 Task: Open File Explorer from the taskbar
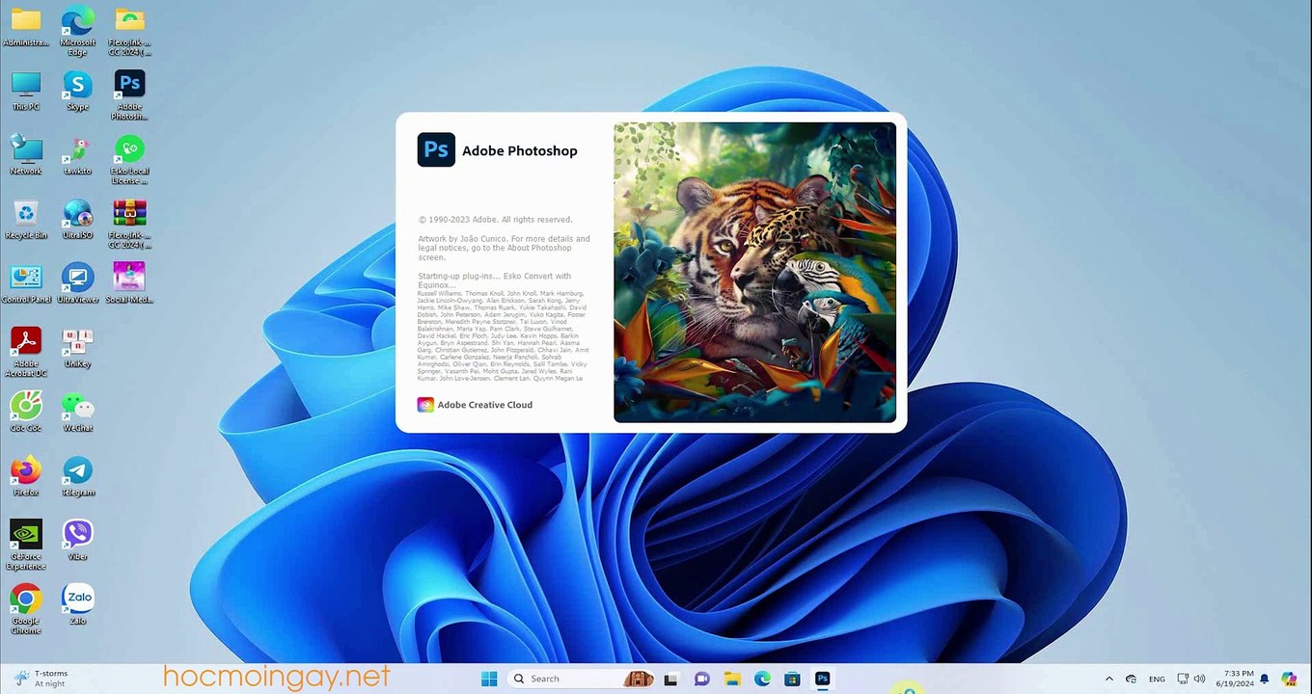(731, 679)
